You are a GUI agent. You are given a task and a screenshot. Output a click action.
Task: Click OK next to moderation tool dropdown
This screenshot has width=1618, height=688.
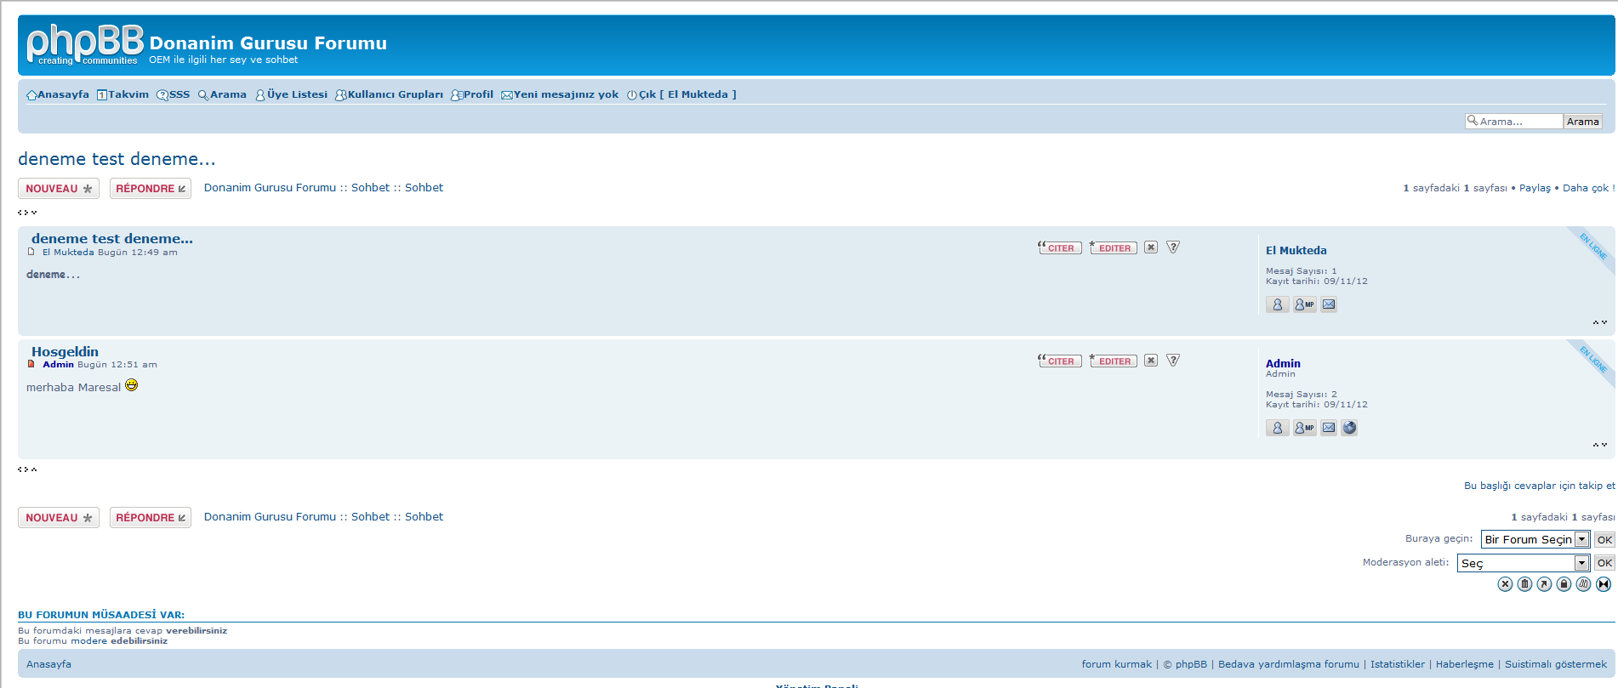pos(1604,563)
